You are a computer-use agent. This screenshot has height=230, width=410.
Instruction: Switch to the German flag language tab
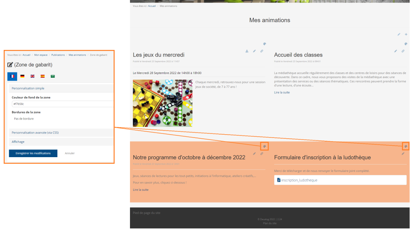pyautogui.click(x=23, y=76)
